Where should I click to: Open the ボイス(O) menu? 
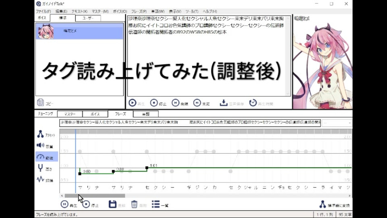(120, 11)
